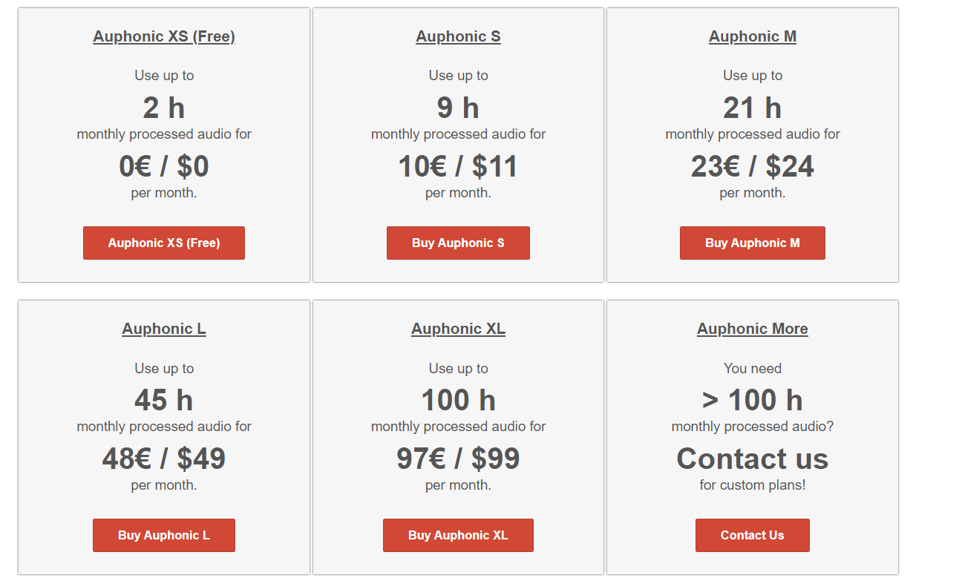The width and height of the screenshot is (962, 578).
Task: Click the Auphonic XS (Free) title link
Action: click(x=164, y=36)
